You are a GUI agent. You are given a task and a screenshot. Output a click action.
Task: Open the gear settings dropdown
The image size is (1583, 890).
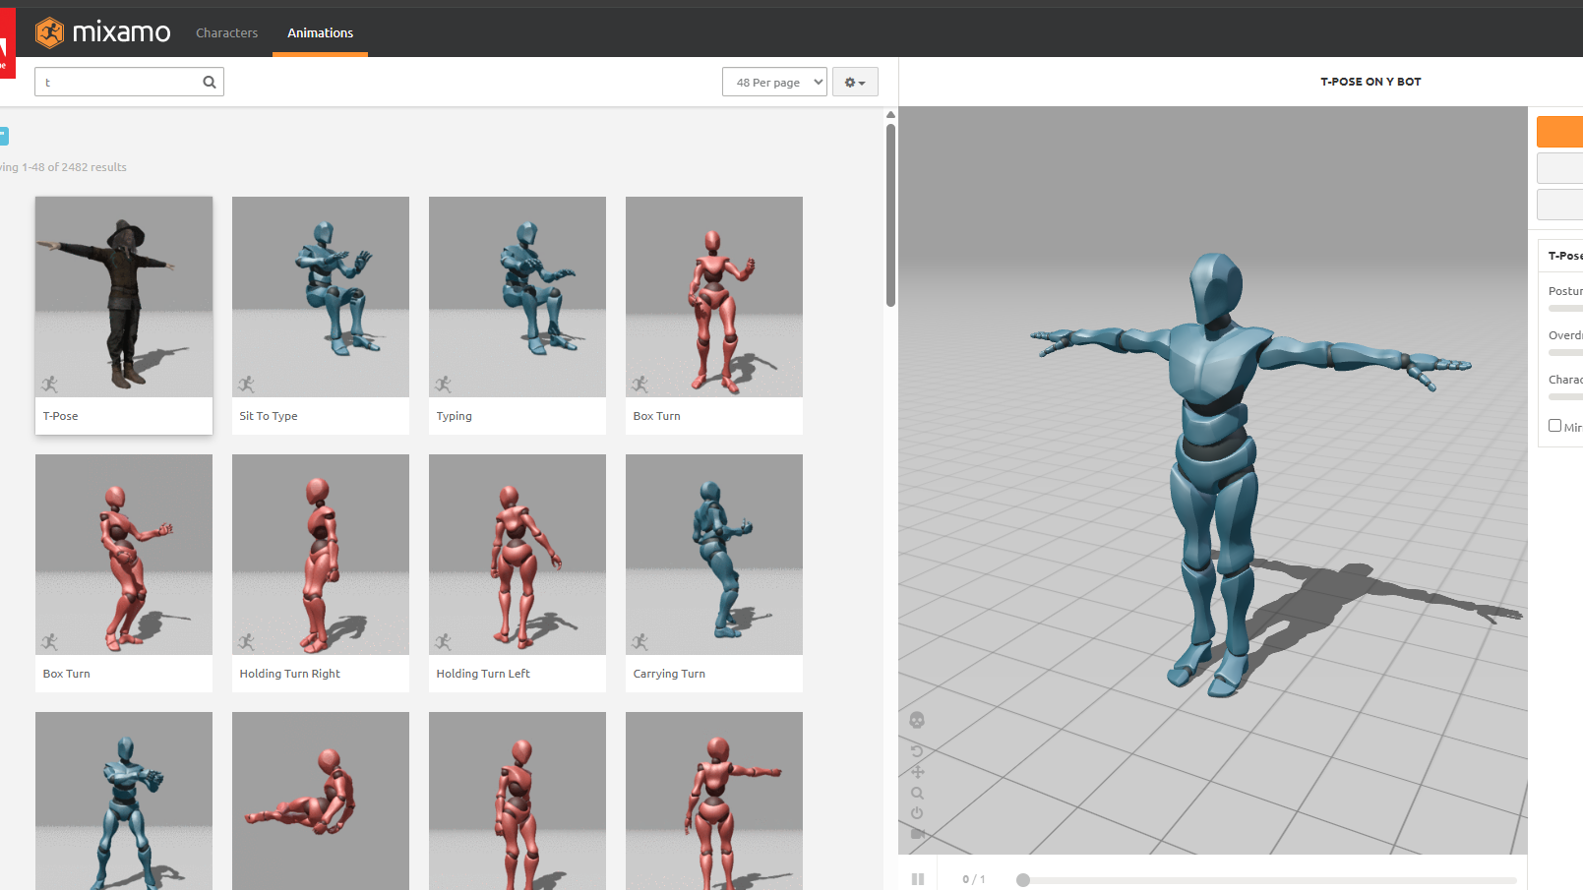tap(855, 83)
